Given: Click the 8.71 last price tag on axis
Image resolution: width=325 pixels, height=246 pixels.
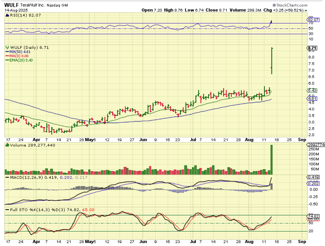Looking at the screenshot, I should pyautogui.click(x=312, y=48).
